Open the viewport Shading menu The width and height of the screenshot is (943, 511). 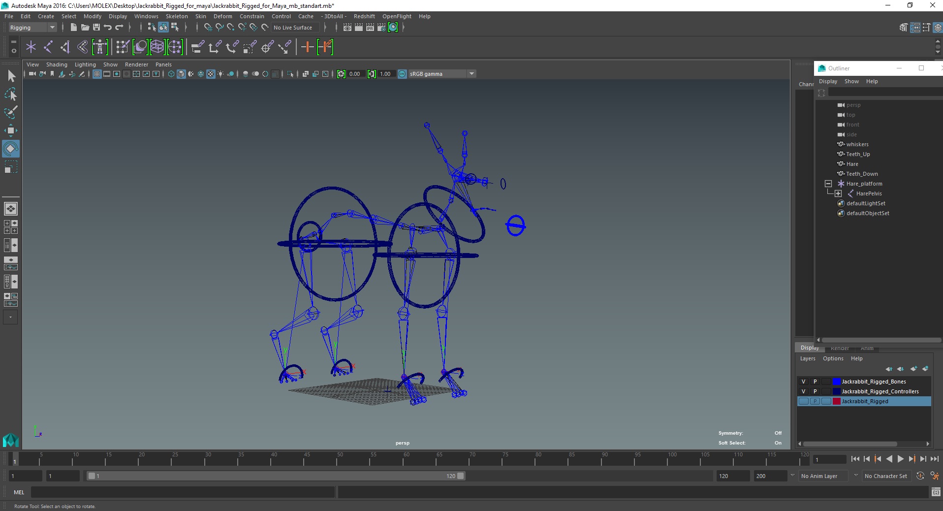[57, 64]
